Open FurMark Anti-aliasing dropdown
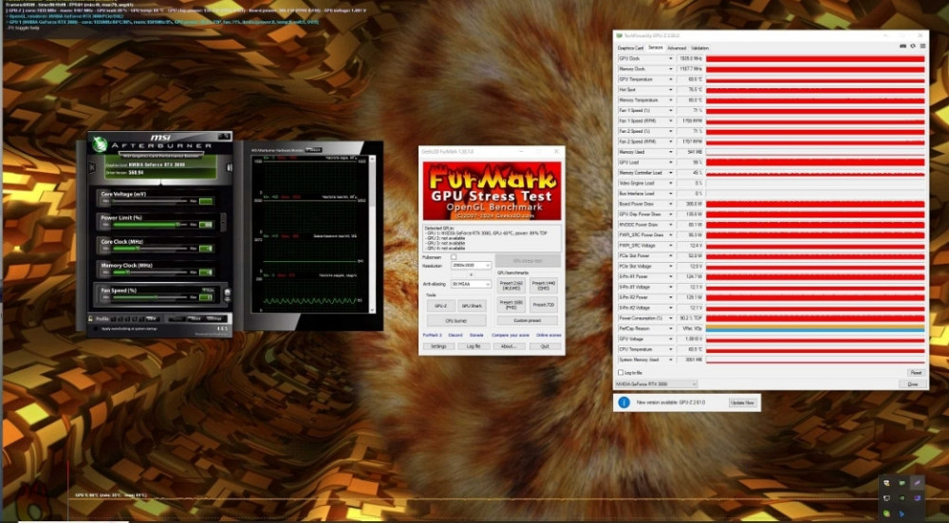 (x=471, y=284)
